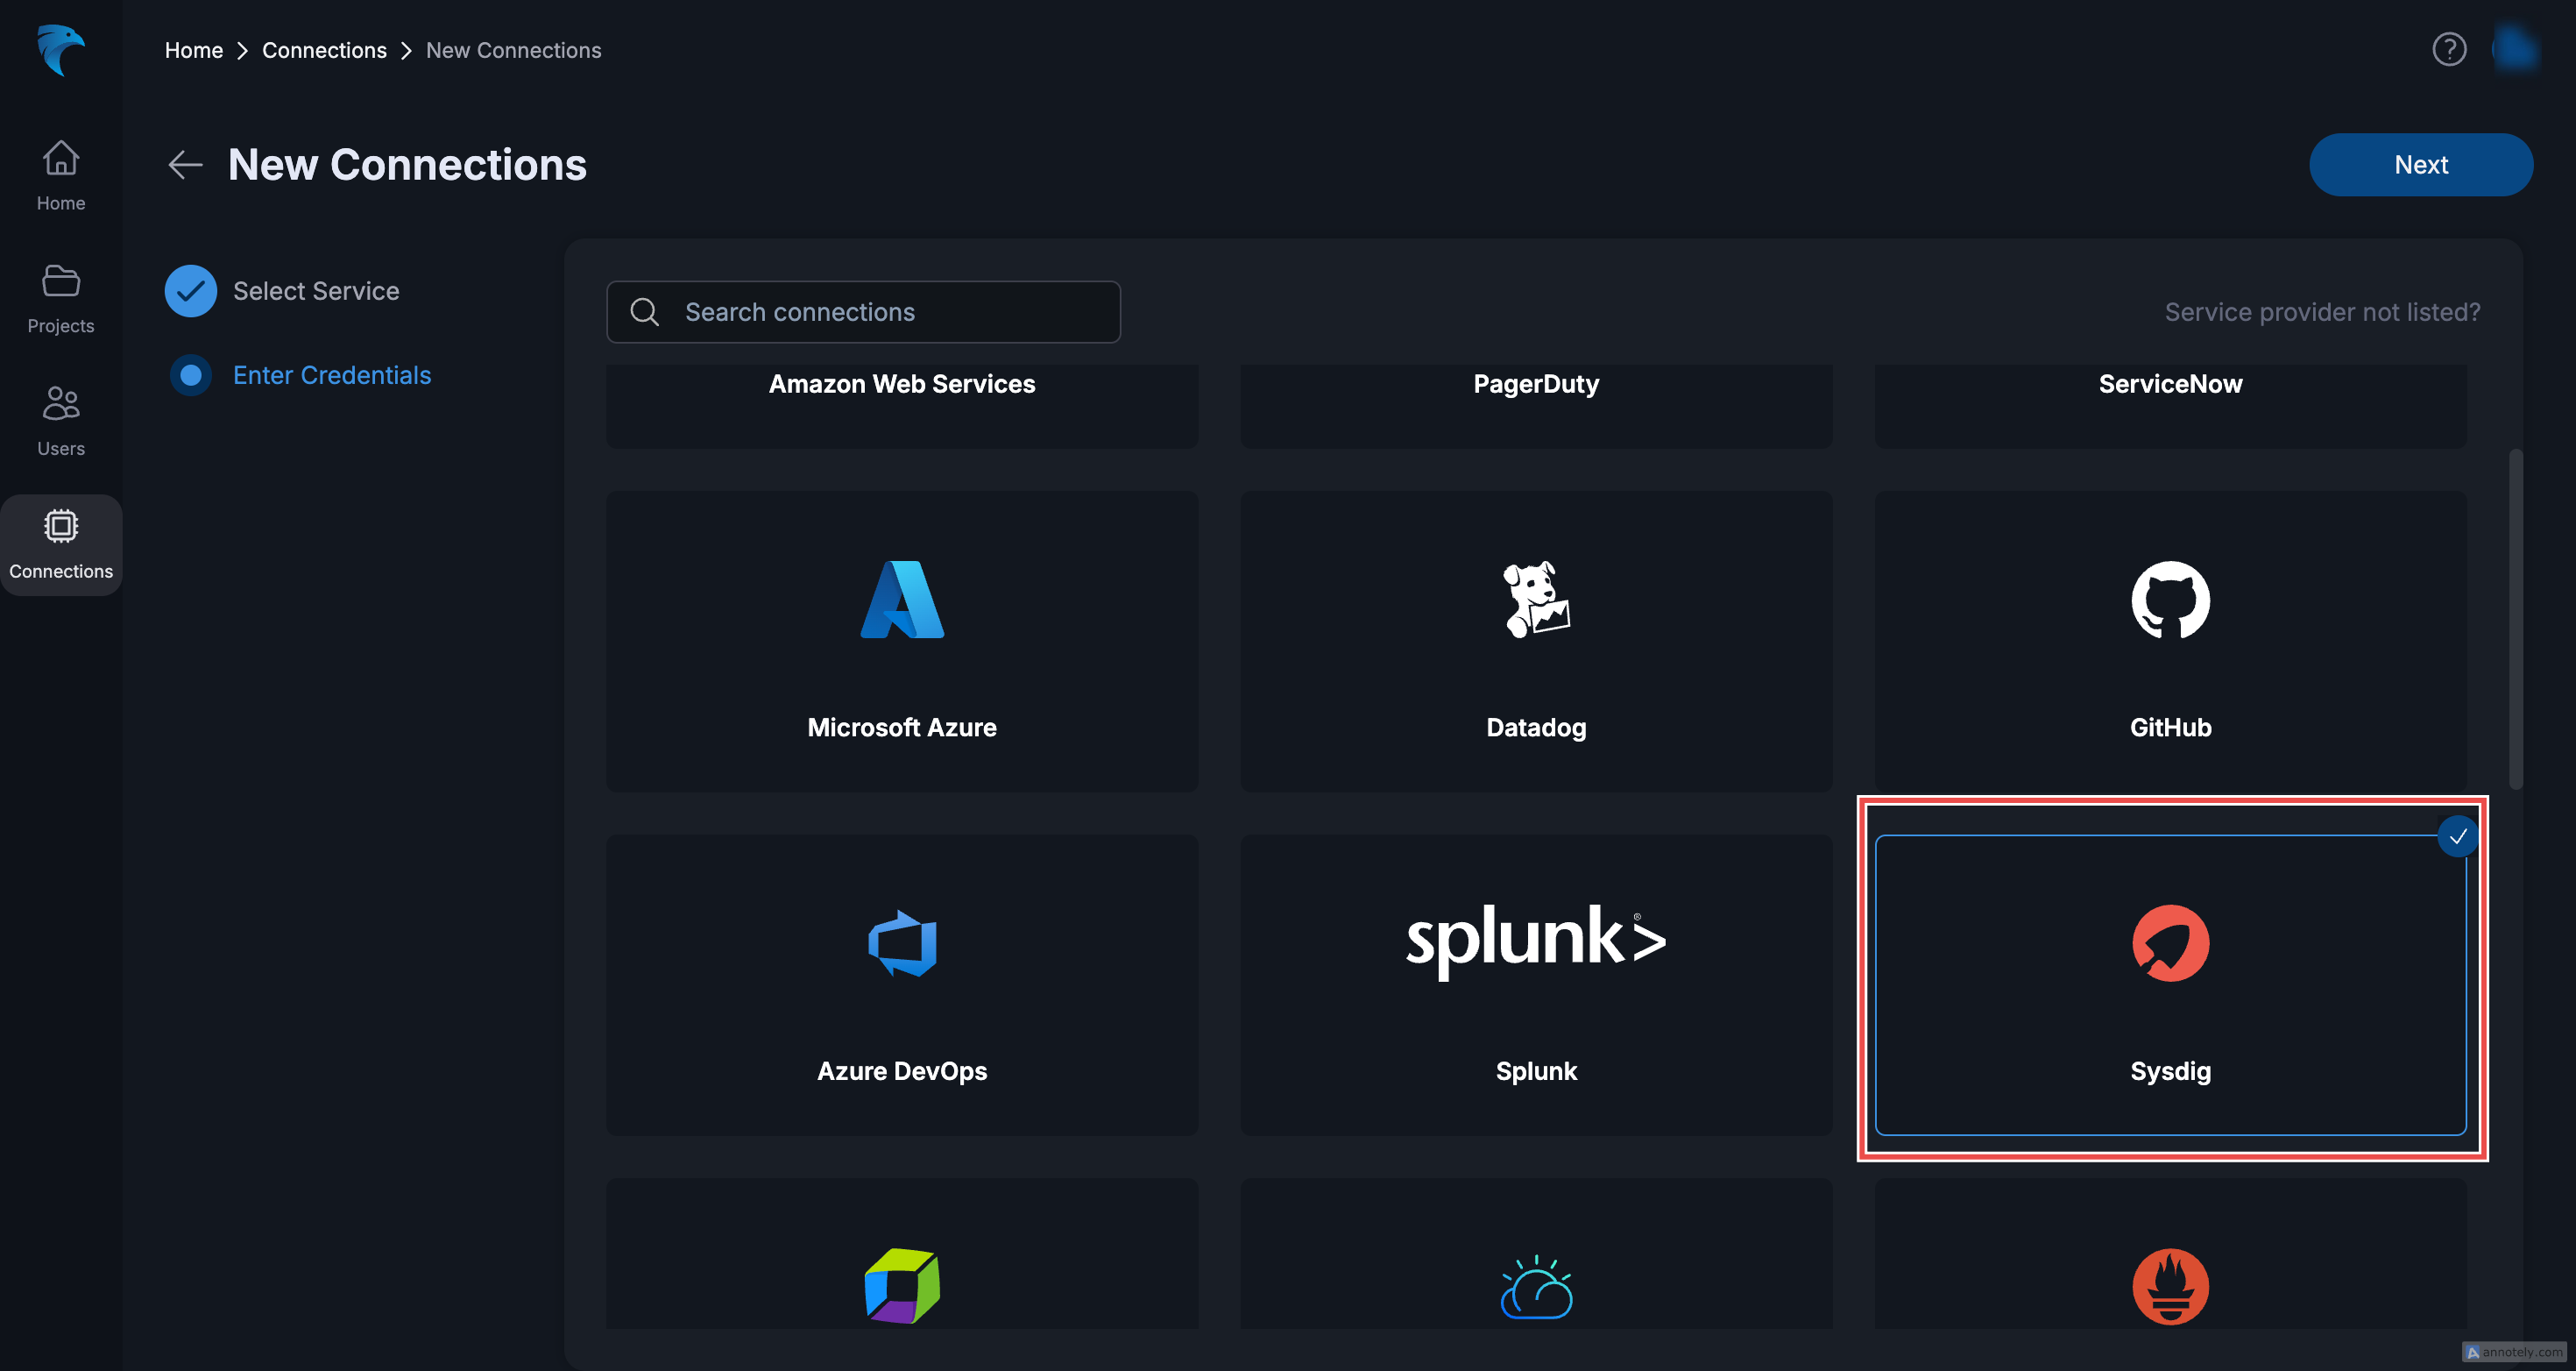
Task: Choose the Splunk logo card
Action: 1535,941
